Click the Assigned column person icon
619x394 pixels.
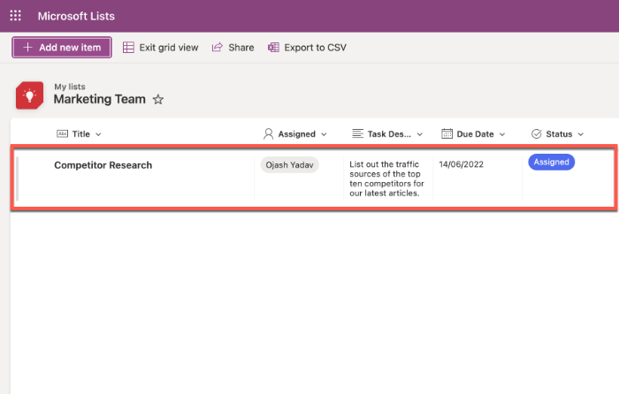269,133
